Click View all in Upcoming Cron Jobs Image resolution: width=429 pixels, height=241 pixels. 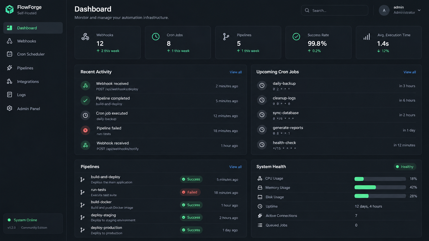tap(410, 72)
